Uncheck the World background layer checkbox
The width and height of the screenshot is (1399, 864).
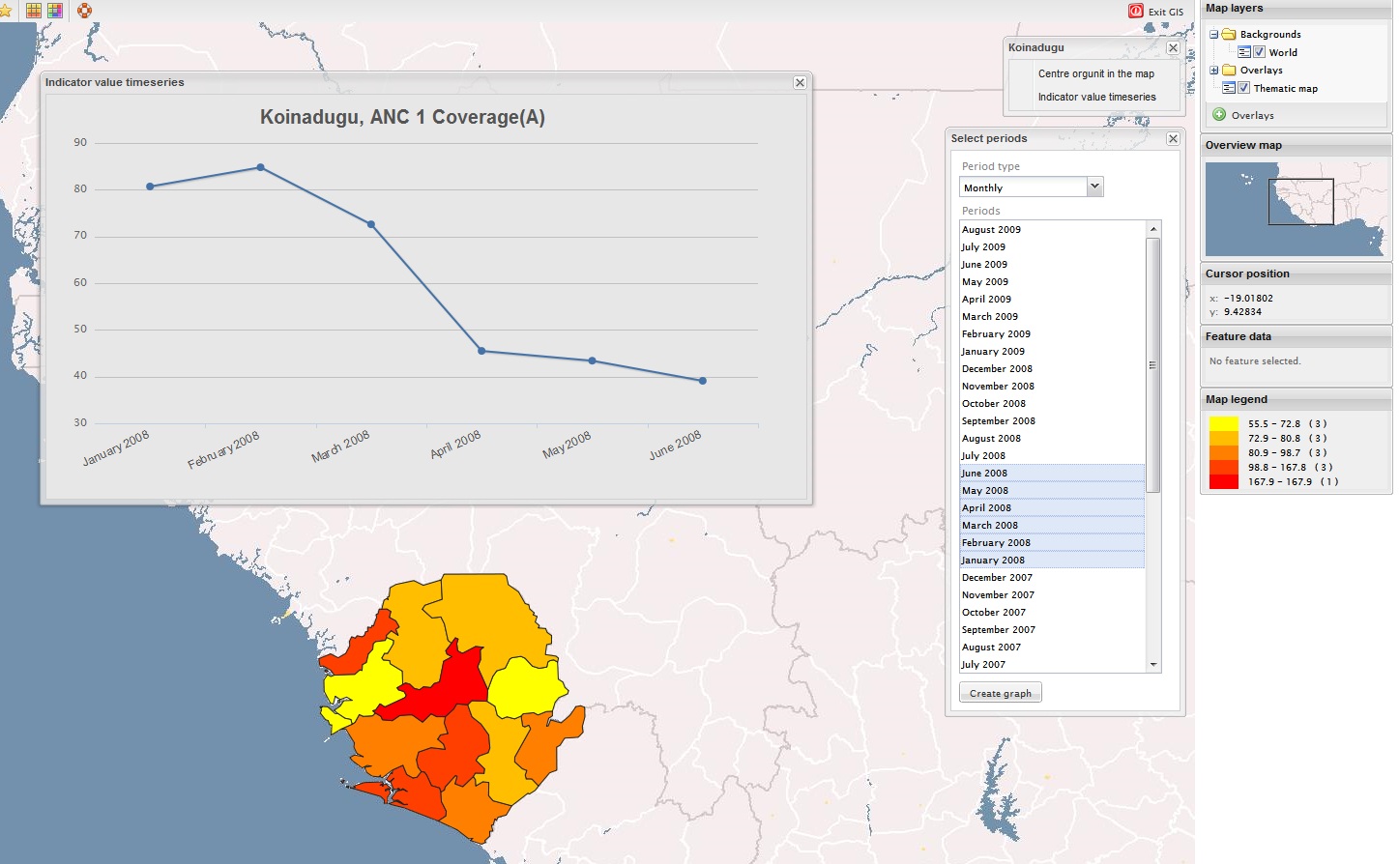pos(1259,52)
